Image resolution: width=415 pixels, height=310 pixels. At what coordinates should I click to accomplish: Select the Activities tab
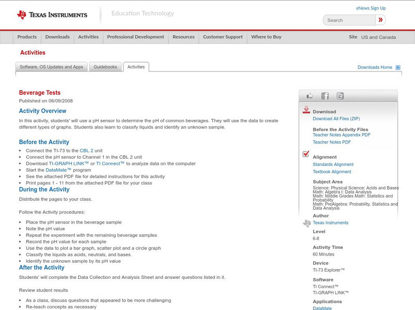click(x=136, y=67)
